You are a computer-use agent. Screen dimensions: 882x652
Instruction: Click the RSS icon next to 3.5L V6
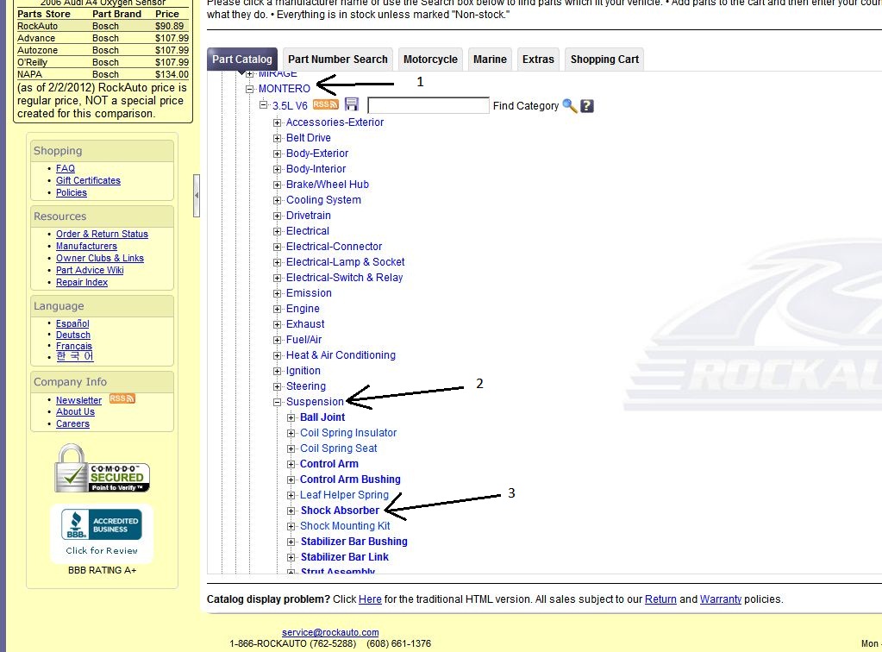point(325,104)
